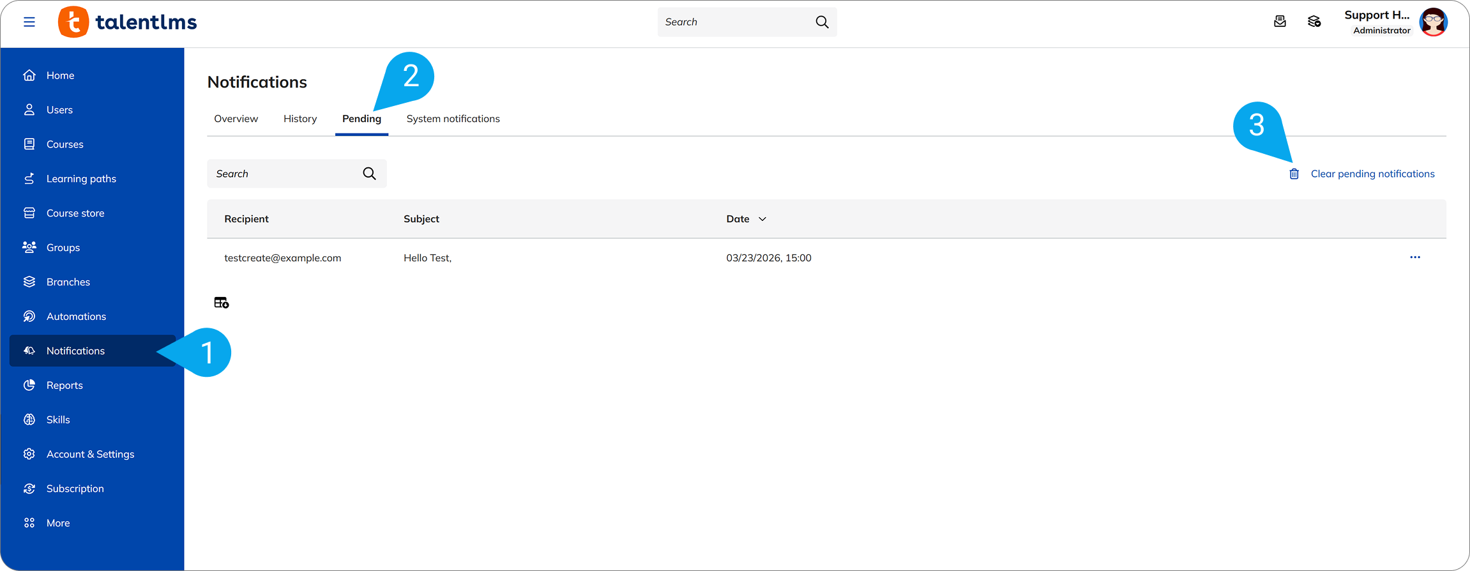
Task: Open Account & Settings in sidebar
Action: coord(90,454)
